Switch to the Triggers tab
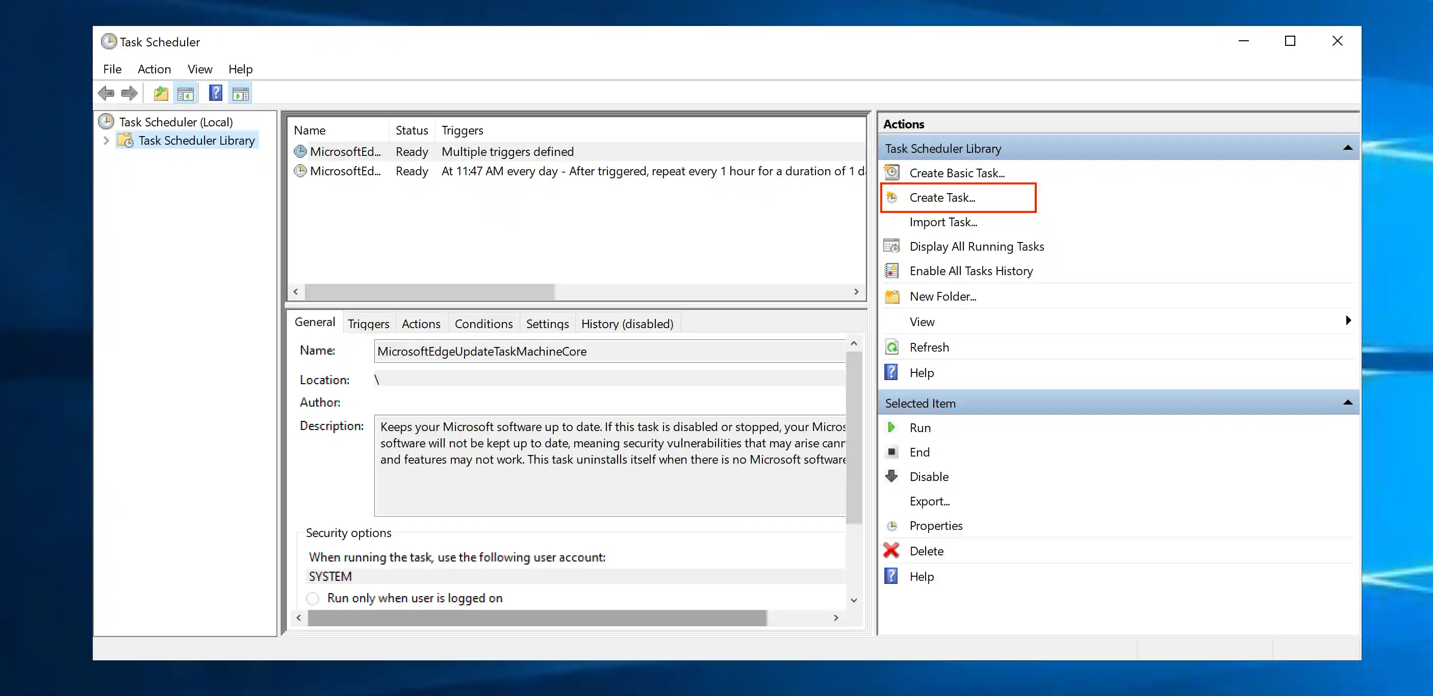The image size is (1433, 696). 368,324
